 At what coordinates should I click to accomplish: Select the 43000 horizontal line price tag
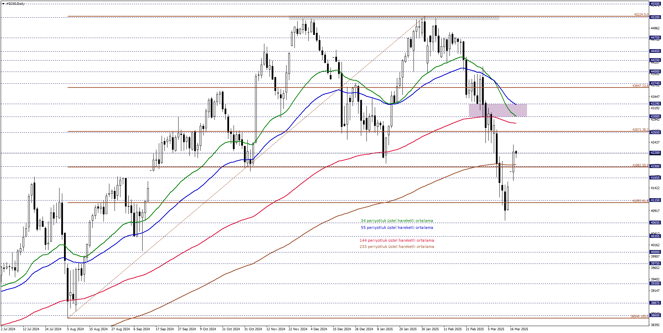(655, 117)
